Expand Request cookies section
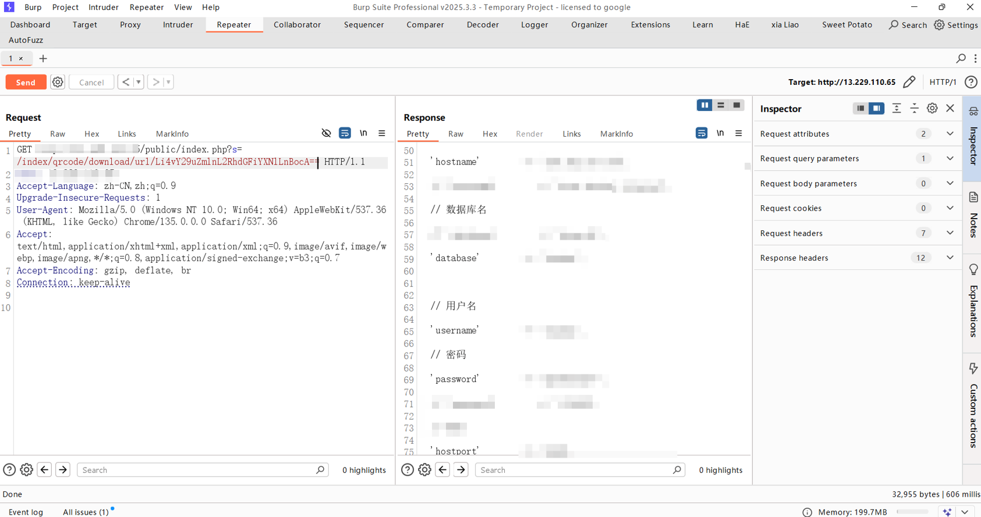 pyautogui.click(x=858, y=208)
